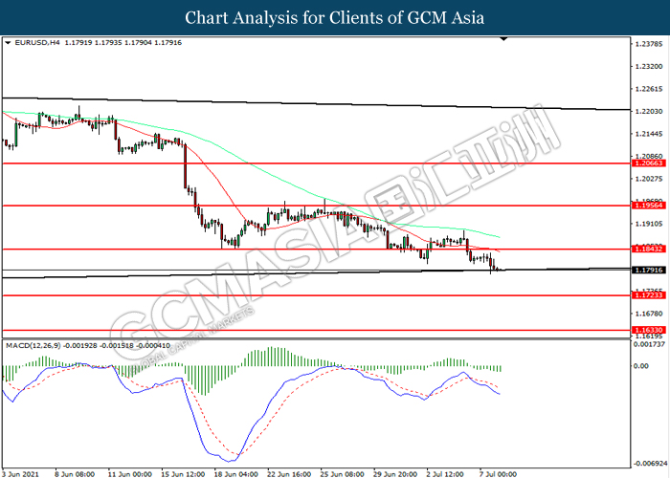Click the EURUSD,H4 chart title text

pos(37,43)
